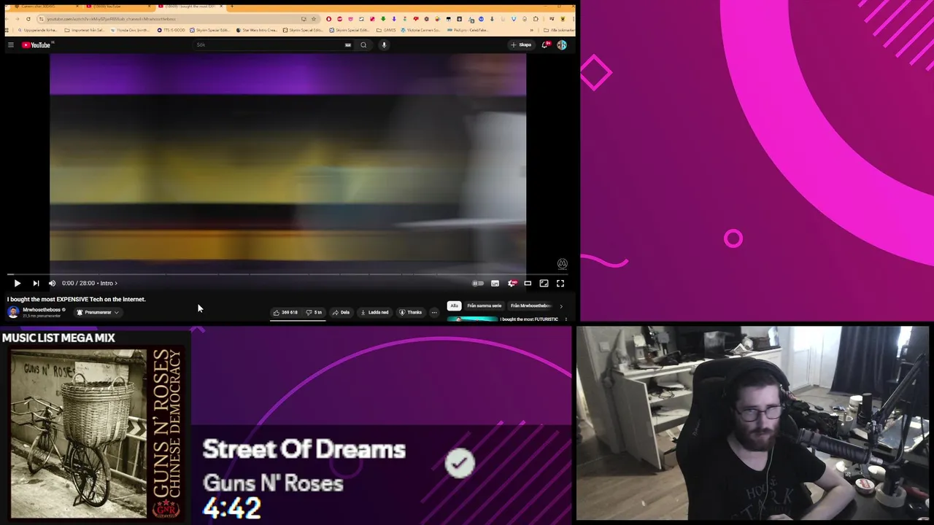Skip to the next video
This screenshot has width=934, height=525.
[36, 283]
